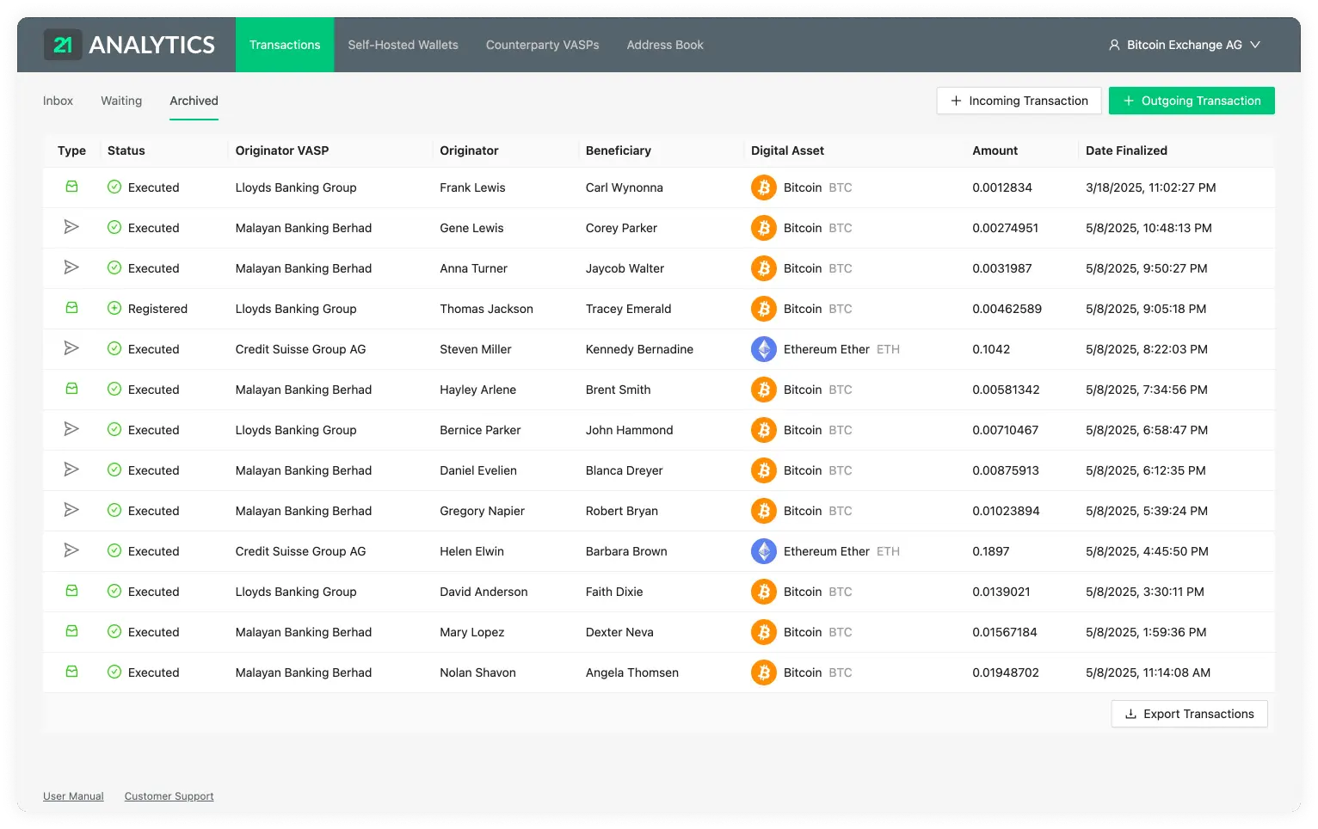Select beneficiary John Hammond
The height and width of the screenshot is (829, 1318).
[629, 430]
